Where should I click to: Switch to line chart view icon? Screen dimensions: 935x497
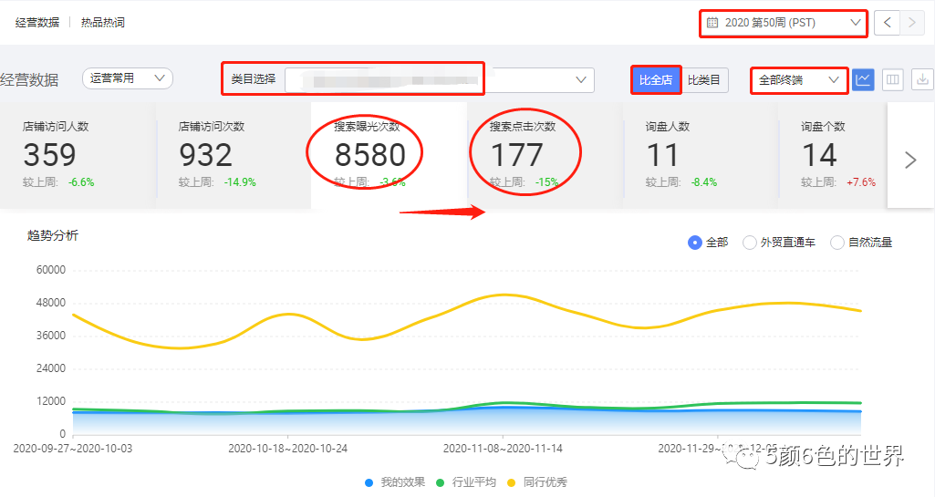pyautogui.click(x=863, y=79)
